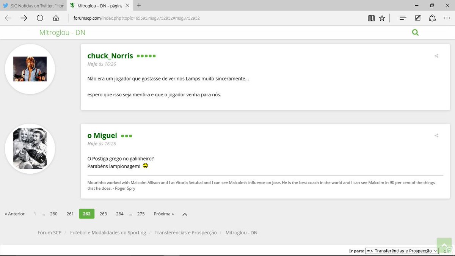
Task: Go to page 264
Action: (120, 214)
